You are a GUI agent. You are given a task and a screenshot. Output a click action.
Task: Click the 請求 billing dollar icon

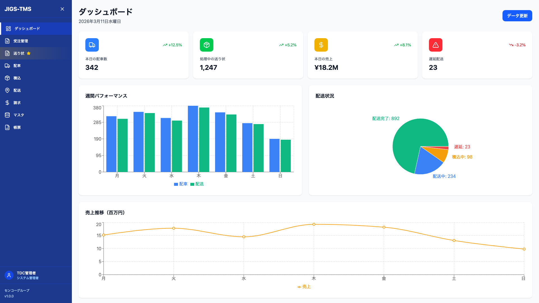click(x=7, y=102)
